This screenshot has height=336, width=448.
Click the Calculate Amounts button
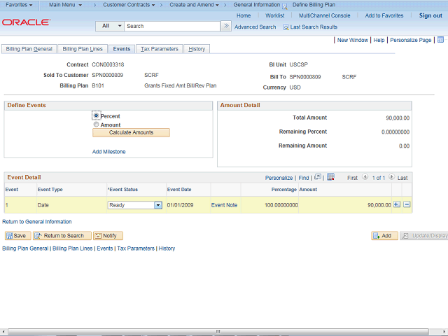click(131, 132)
